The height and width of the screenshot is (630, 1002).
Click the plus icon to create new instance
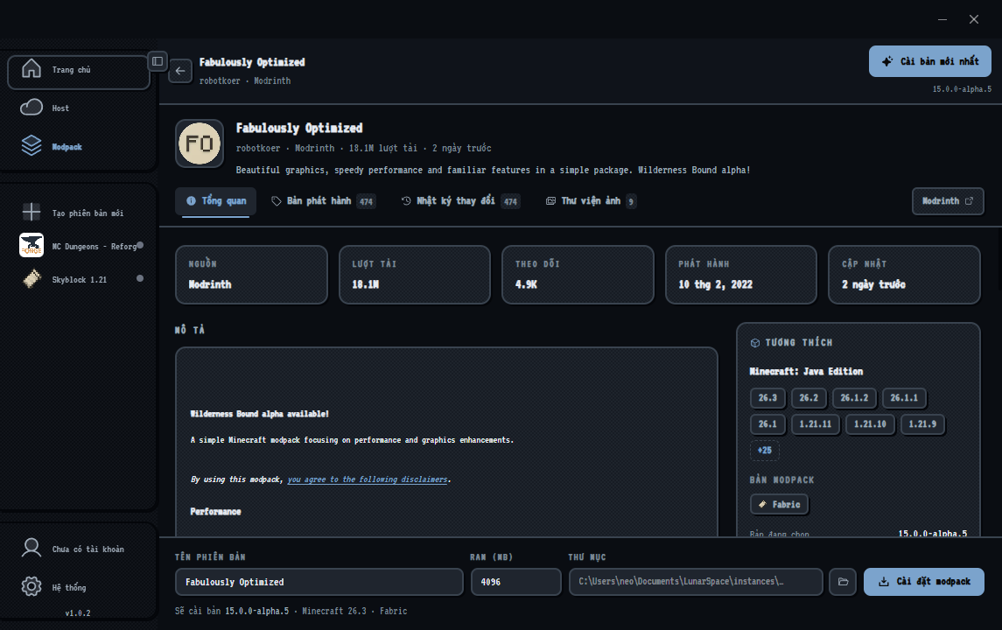tap(32, 212)
